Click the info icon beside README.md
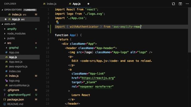Viewport: 191px width, 107px height. coord(5,104)
